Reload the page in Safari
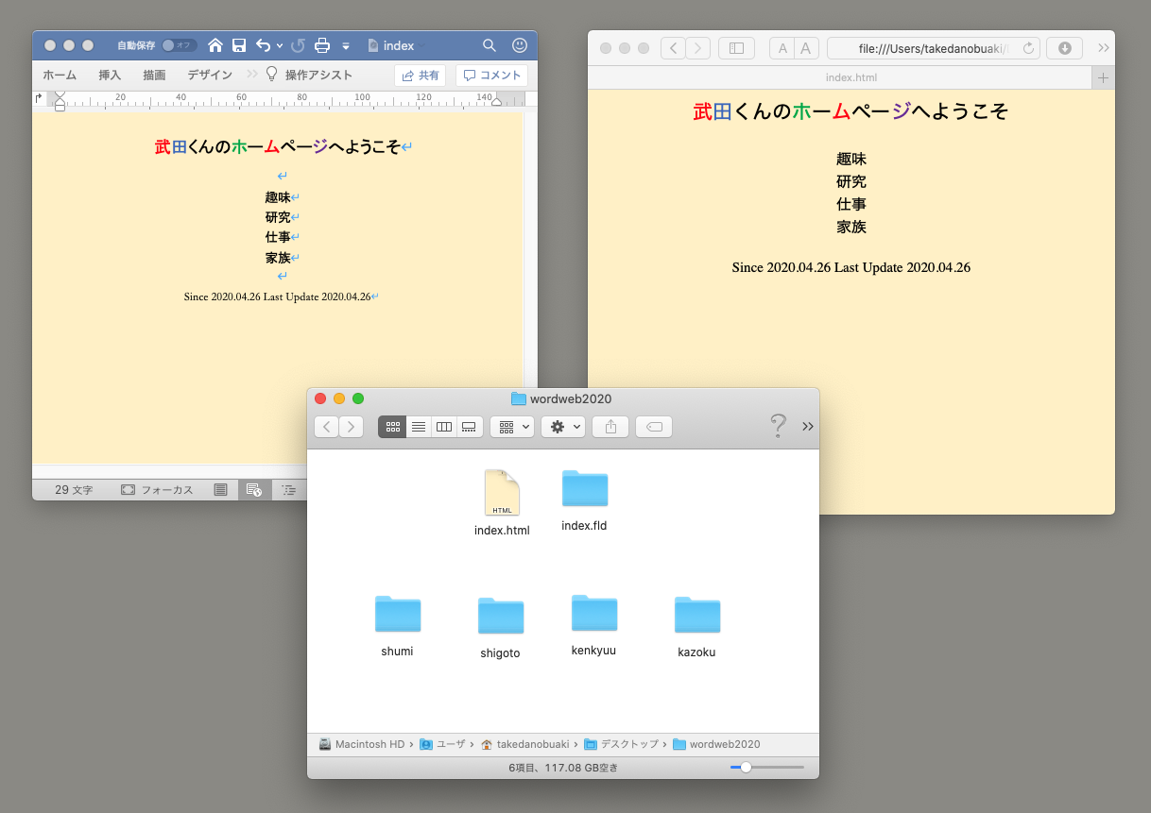Image resolution: width=1151 pixels, height=813 pixels. tap(1029, 48)
